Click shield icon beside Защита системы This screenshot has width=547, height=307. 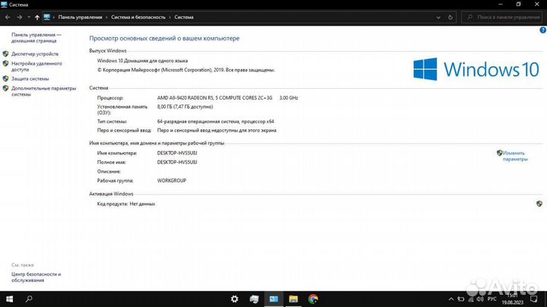click(5, 78)
